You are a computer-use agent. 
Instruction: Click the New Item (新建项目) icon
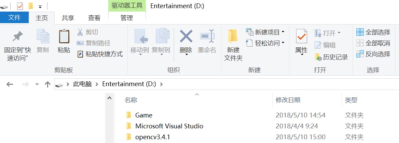tap(249, 32)
